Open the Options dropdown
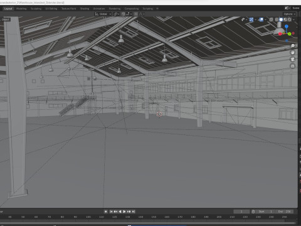The image size is (301, 226). point(290,14)
